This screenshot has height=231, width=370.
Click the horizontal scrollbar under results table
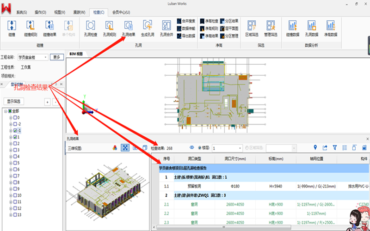pos(223,227)
